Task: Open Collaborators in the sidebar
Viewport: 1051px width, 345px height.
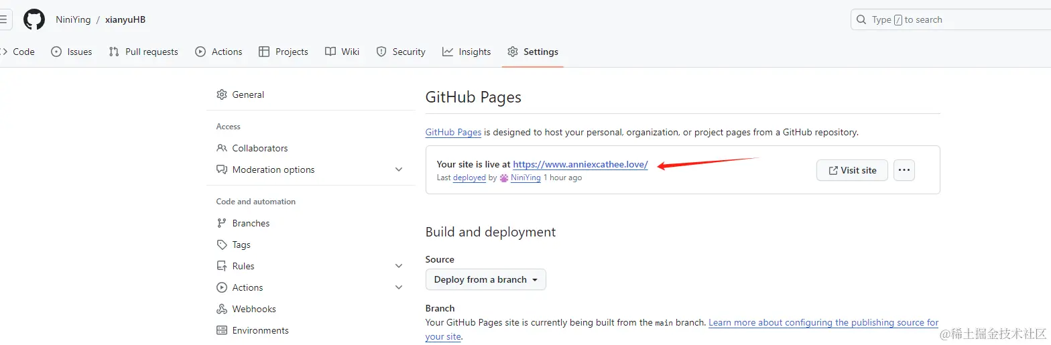Action: click(311, 148)
